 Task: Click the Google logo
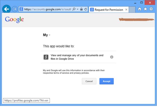tap(14, 20)
